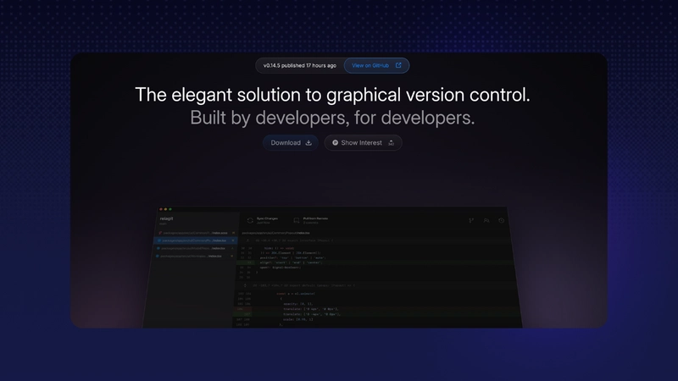678x381 pixels.
Task: Collapse the first diff hunk header
Action: 248,240
